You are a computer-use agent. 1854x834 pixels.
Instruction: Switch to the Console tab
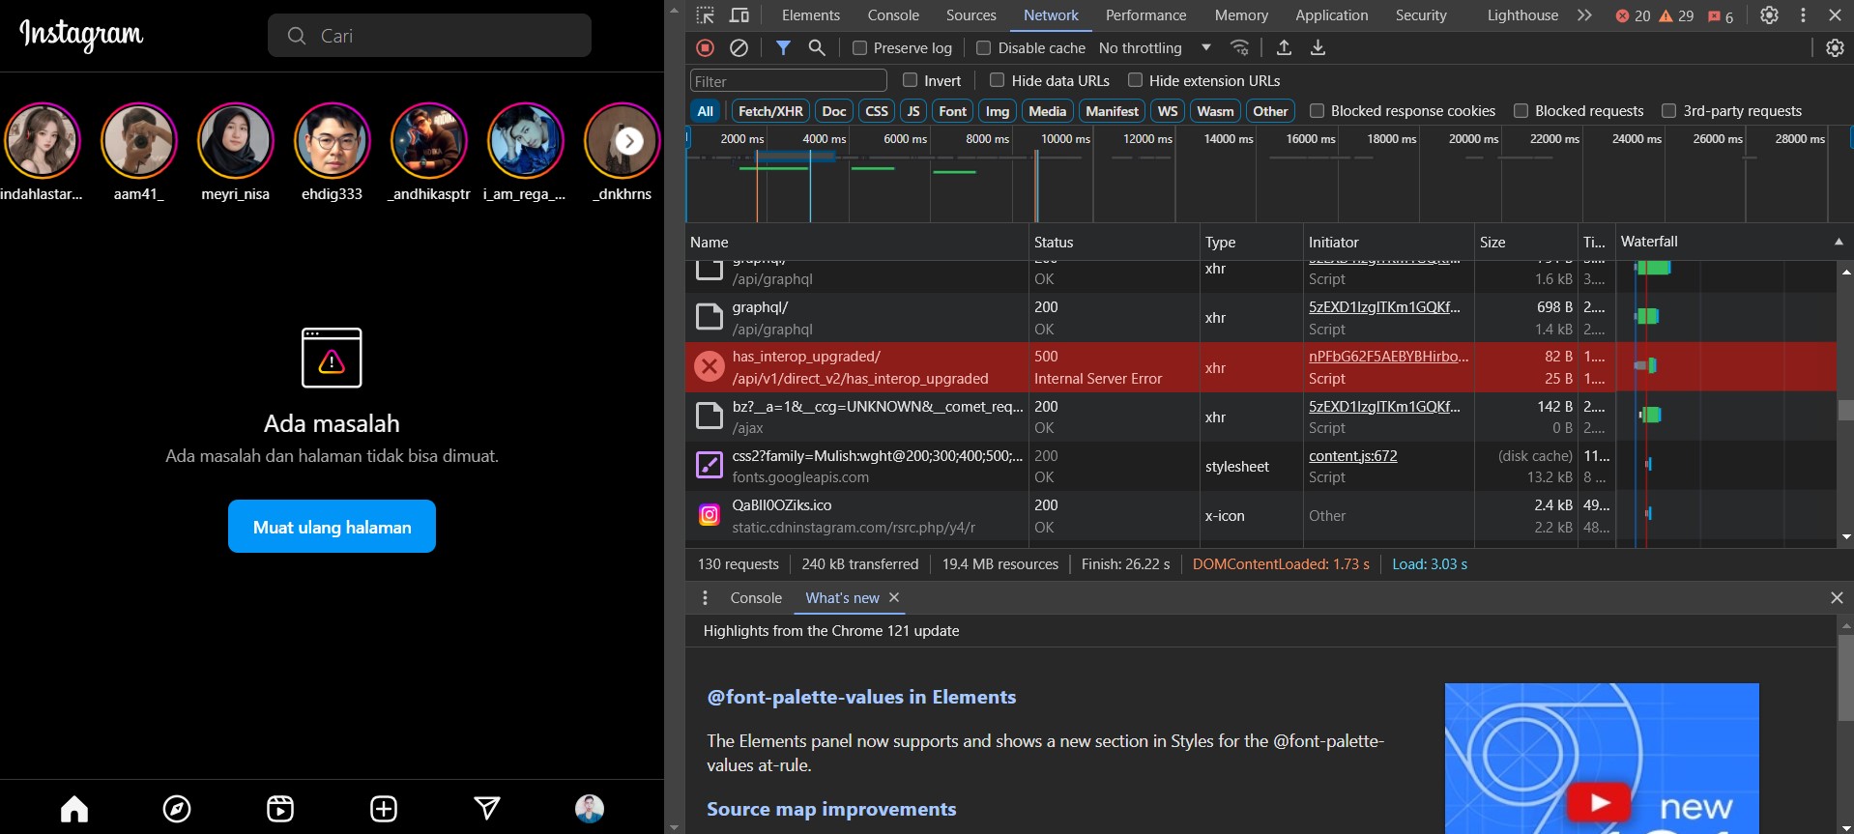click(x=892, y=15)
